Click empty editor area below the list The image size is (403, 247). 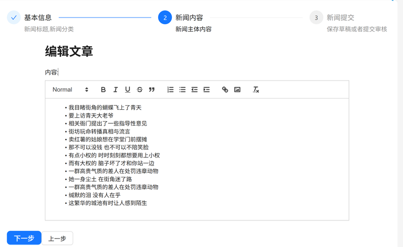pyautogui.click(x=197, y=213)
